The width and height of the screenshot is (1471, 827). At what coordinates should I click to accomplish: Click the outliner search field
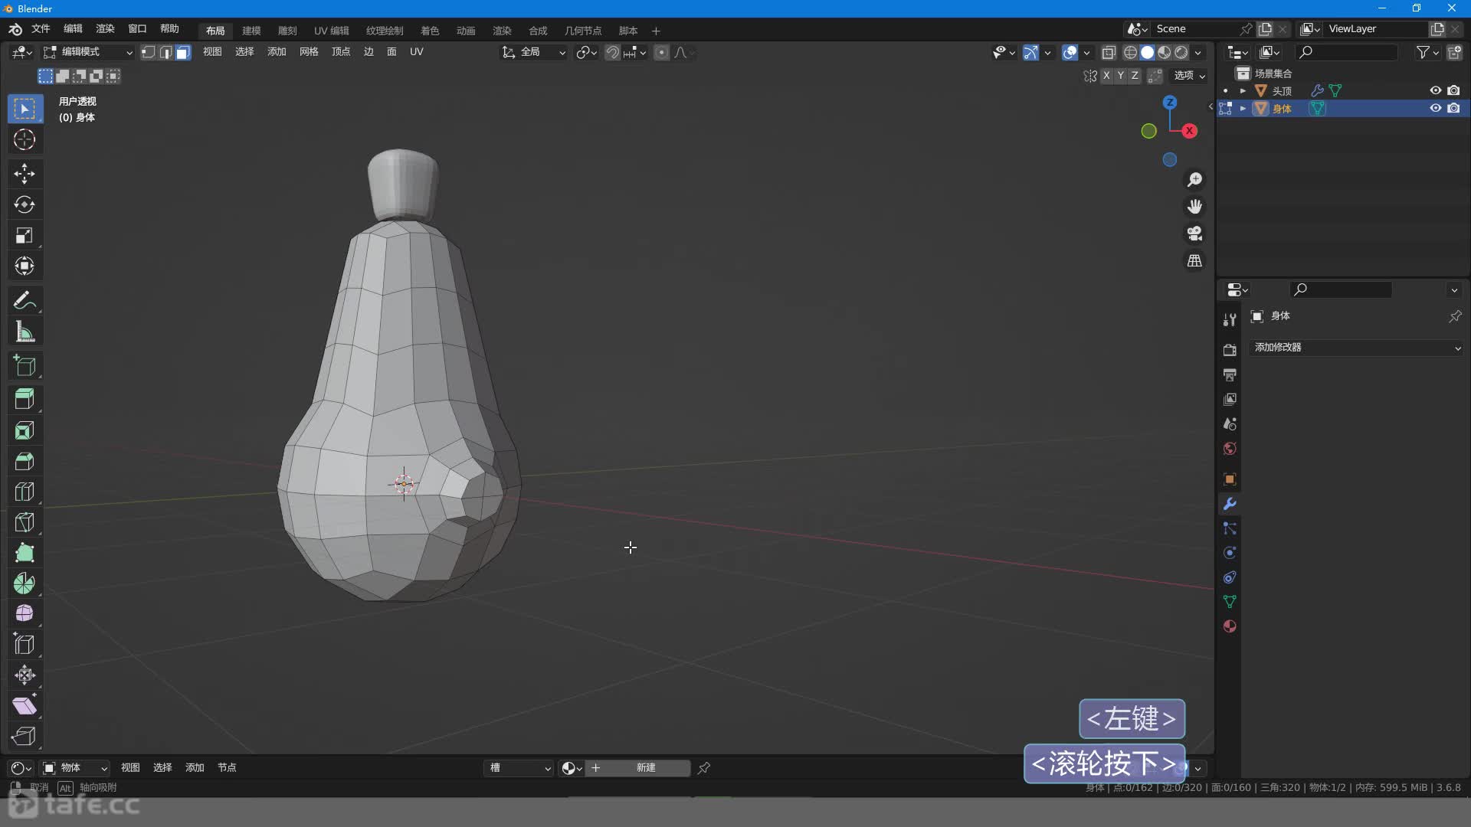coord(1346,52)
